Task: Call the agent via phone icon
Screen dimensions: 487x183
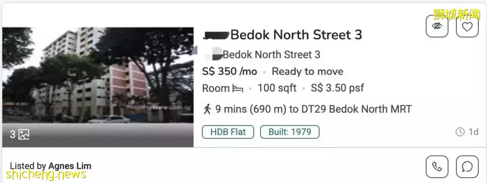Action: [437, 167]
